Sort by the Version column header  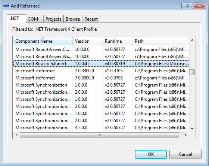pos(88,41)
